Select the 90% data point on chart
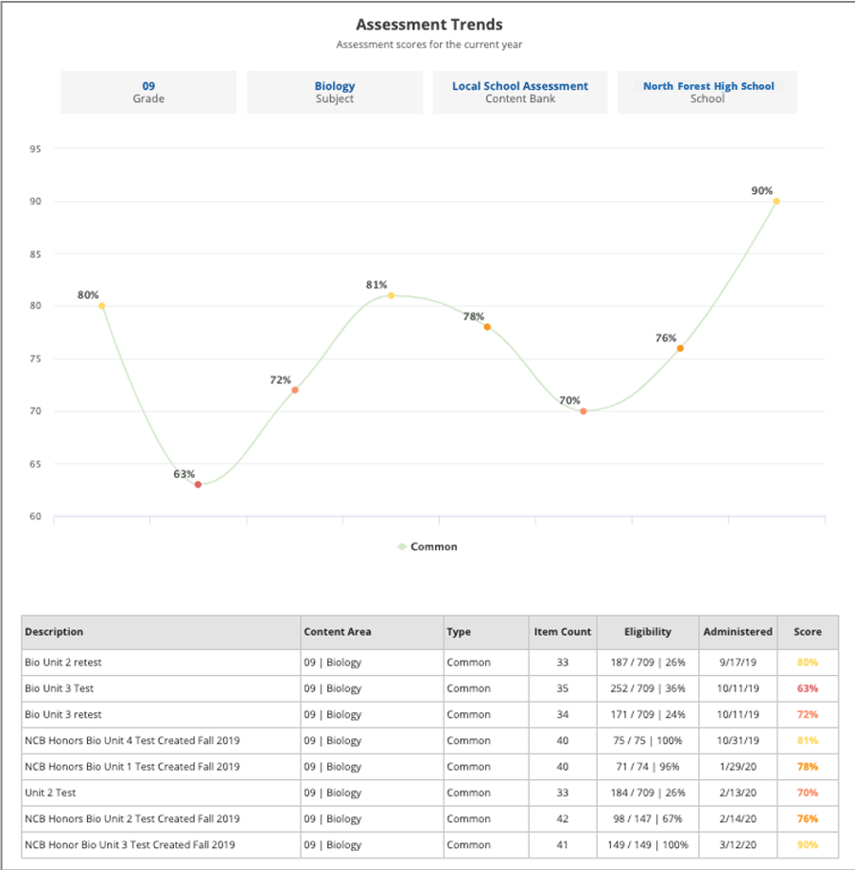The image size is (855, 870). [776, 201]
